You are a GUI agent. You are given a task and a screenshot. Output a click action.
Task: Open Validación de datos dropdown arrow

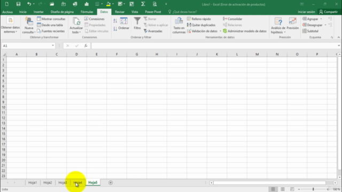pos(220,31)
